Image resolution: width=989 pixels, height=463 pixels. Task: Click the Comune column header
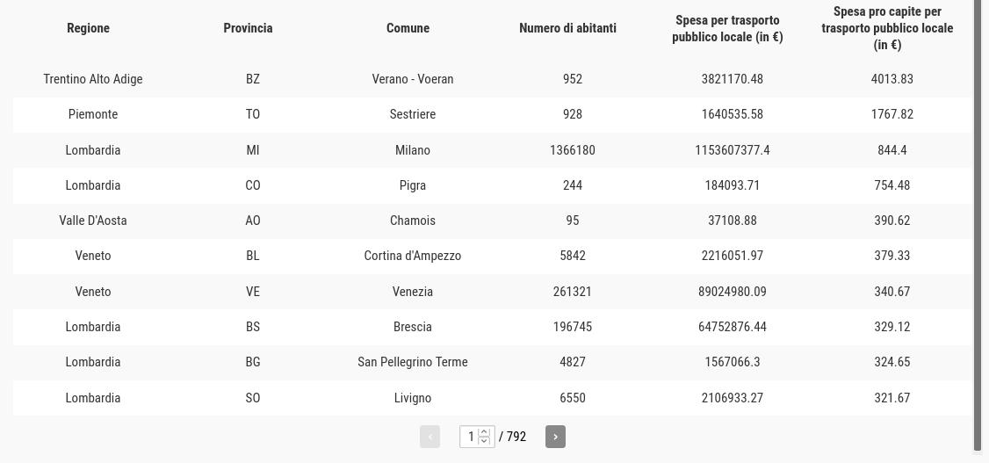(x=408, y=28)
